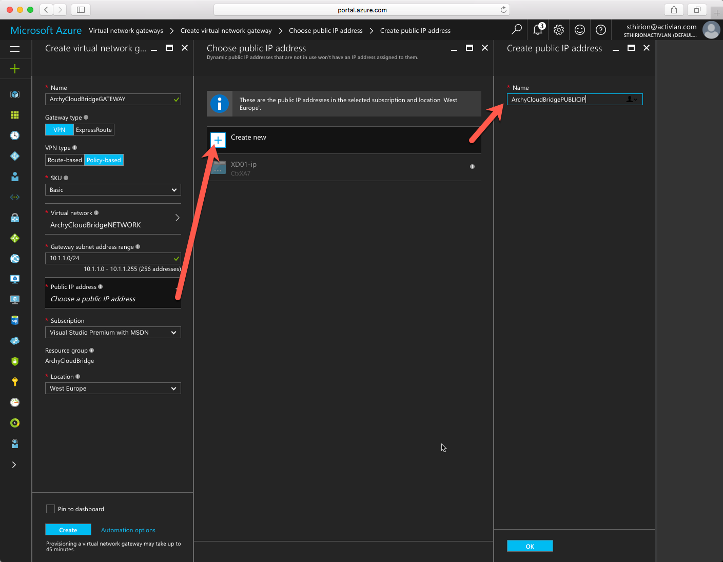Screen dimensions: 723x562
Task: Go to Create virtual network gateway breadcrumb
Action: coord(226,31)
